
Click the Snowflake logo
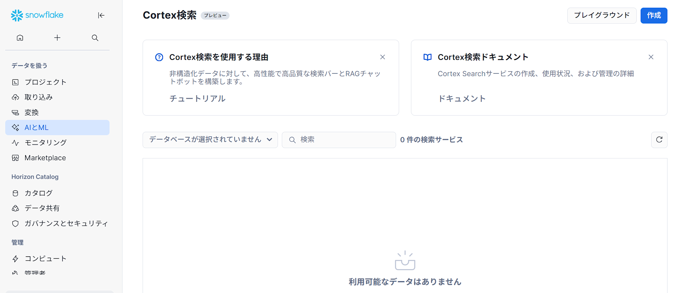37,15
